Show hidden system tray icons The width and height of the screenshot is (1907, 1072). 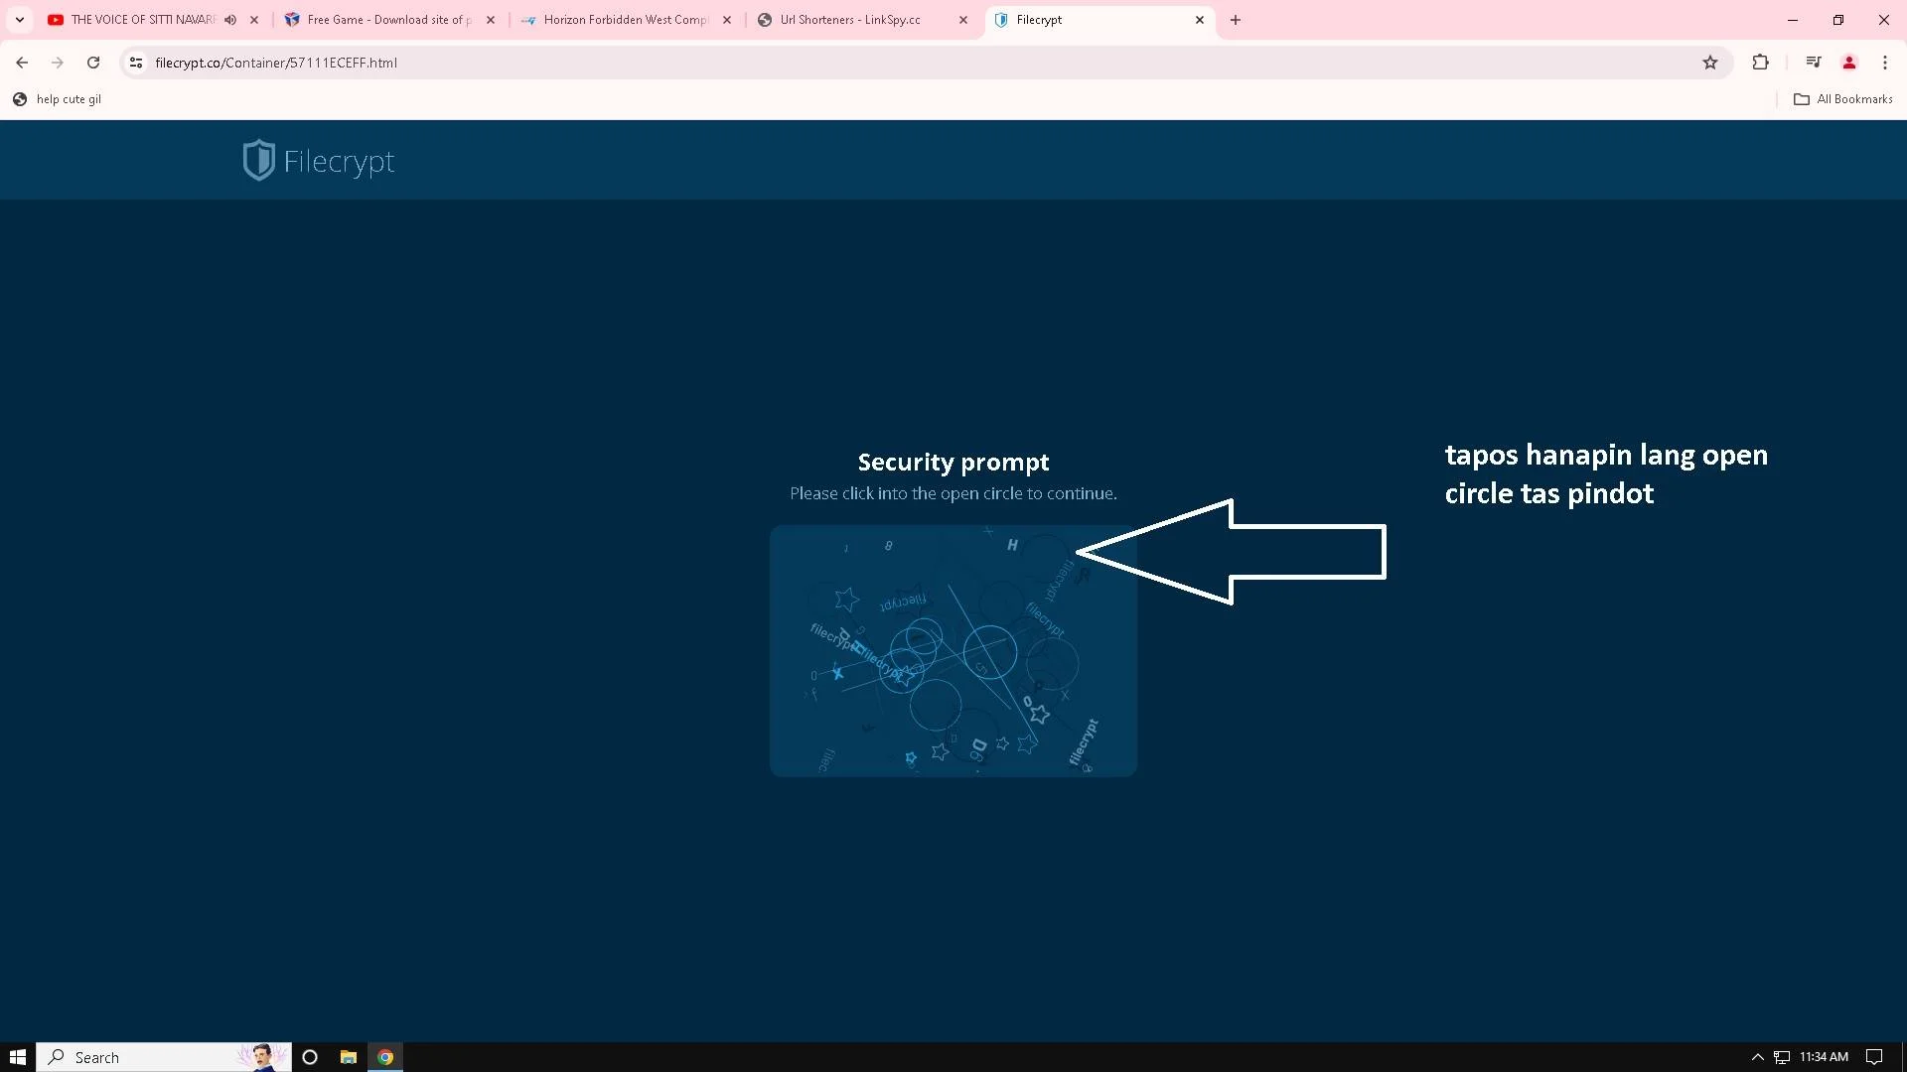(1757, 1057)
